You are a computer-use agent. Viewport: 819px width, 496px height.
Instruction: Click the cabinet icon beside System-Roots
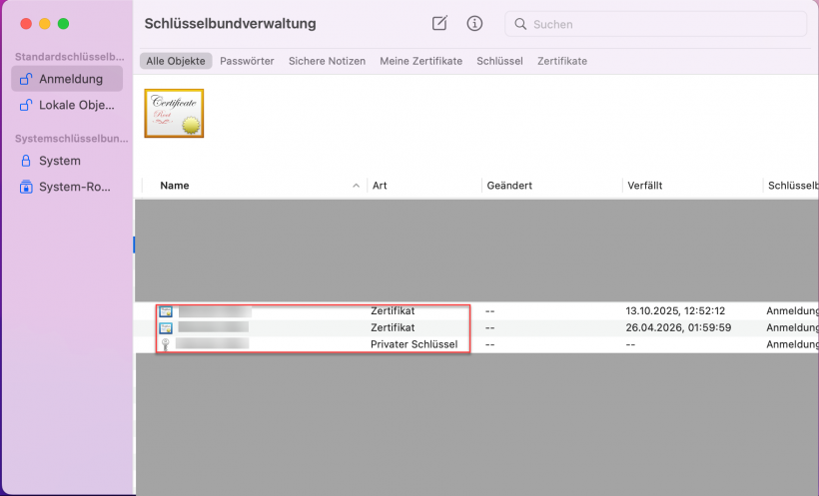pyautogui.click(x=26, y=187)
